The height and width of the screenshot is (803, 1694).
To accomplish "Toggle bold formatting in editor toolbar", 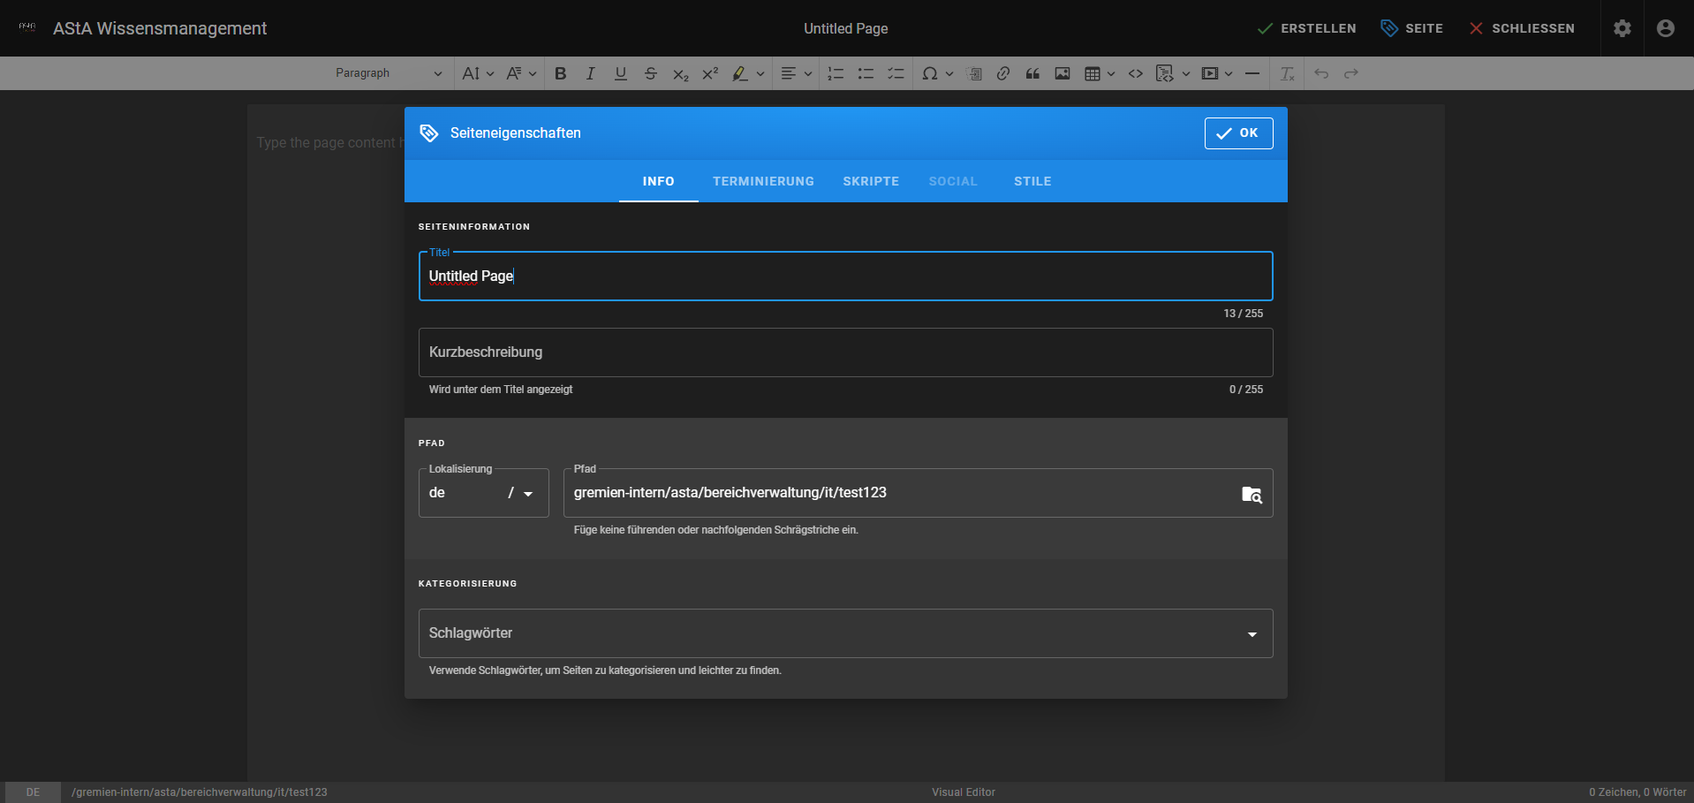I will pyautogui.click(x=560, y=73).
